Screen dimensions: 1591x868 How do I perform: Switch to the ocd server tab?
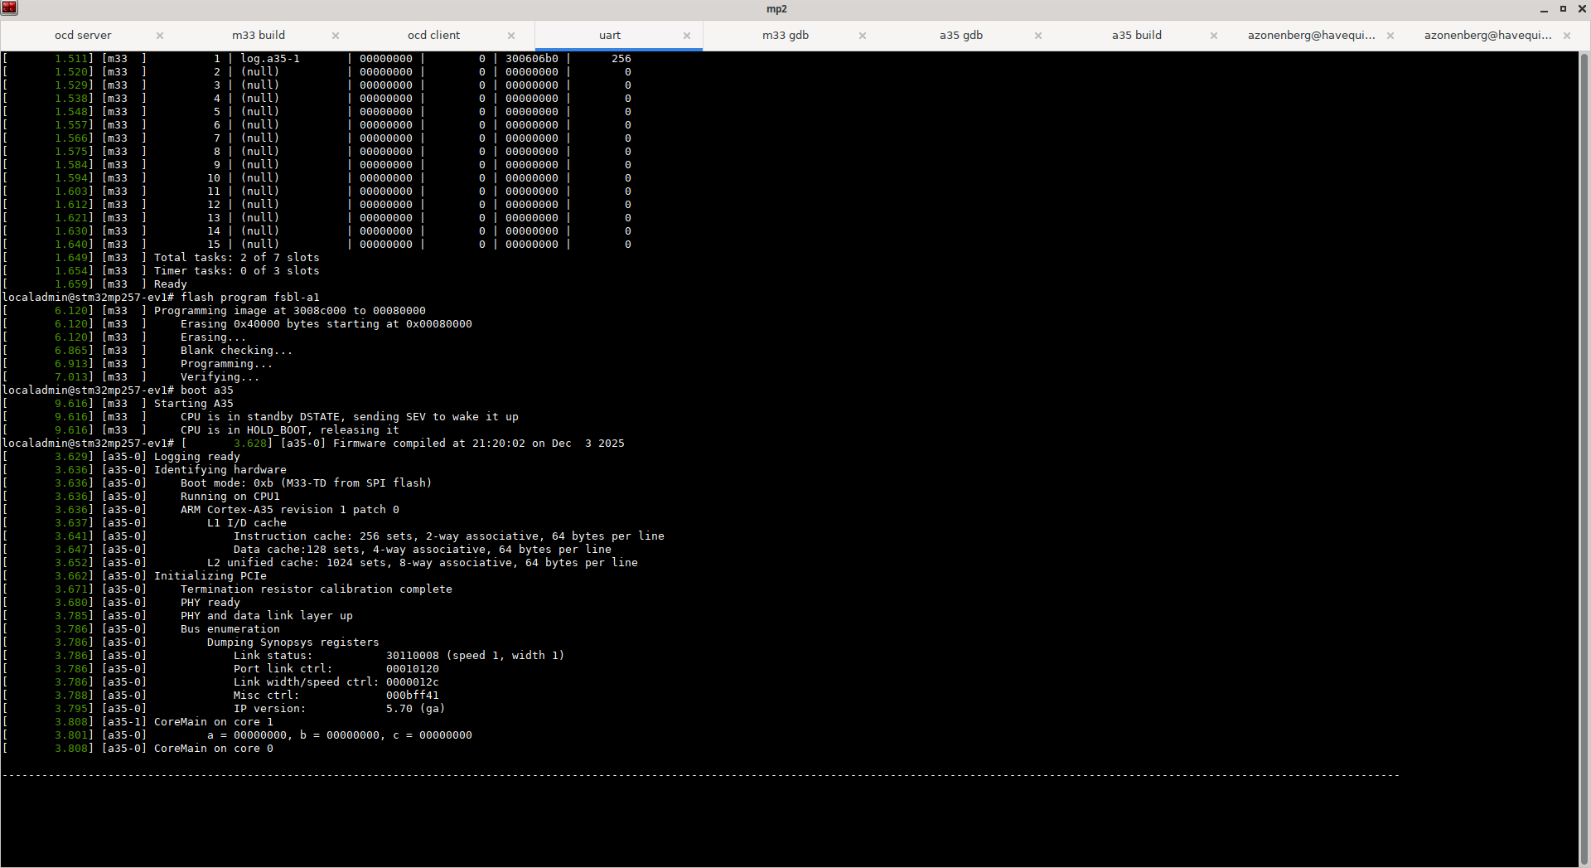(x=83, y=36)
